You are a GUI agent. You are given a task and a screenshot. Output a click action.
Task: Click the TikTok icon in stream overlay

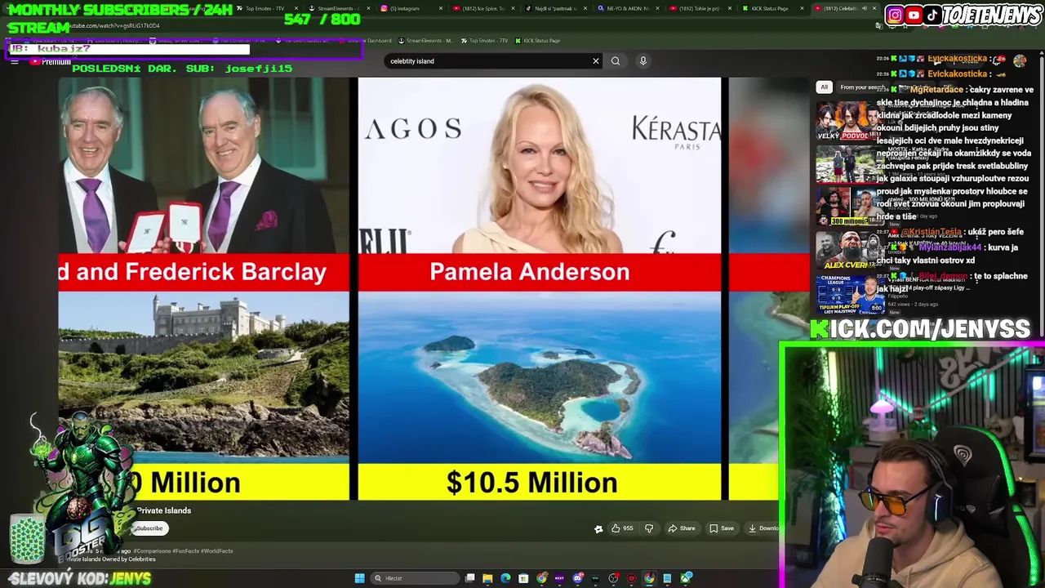coord(932,15)
